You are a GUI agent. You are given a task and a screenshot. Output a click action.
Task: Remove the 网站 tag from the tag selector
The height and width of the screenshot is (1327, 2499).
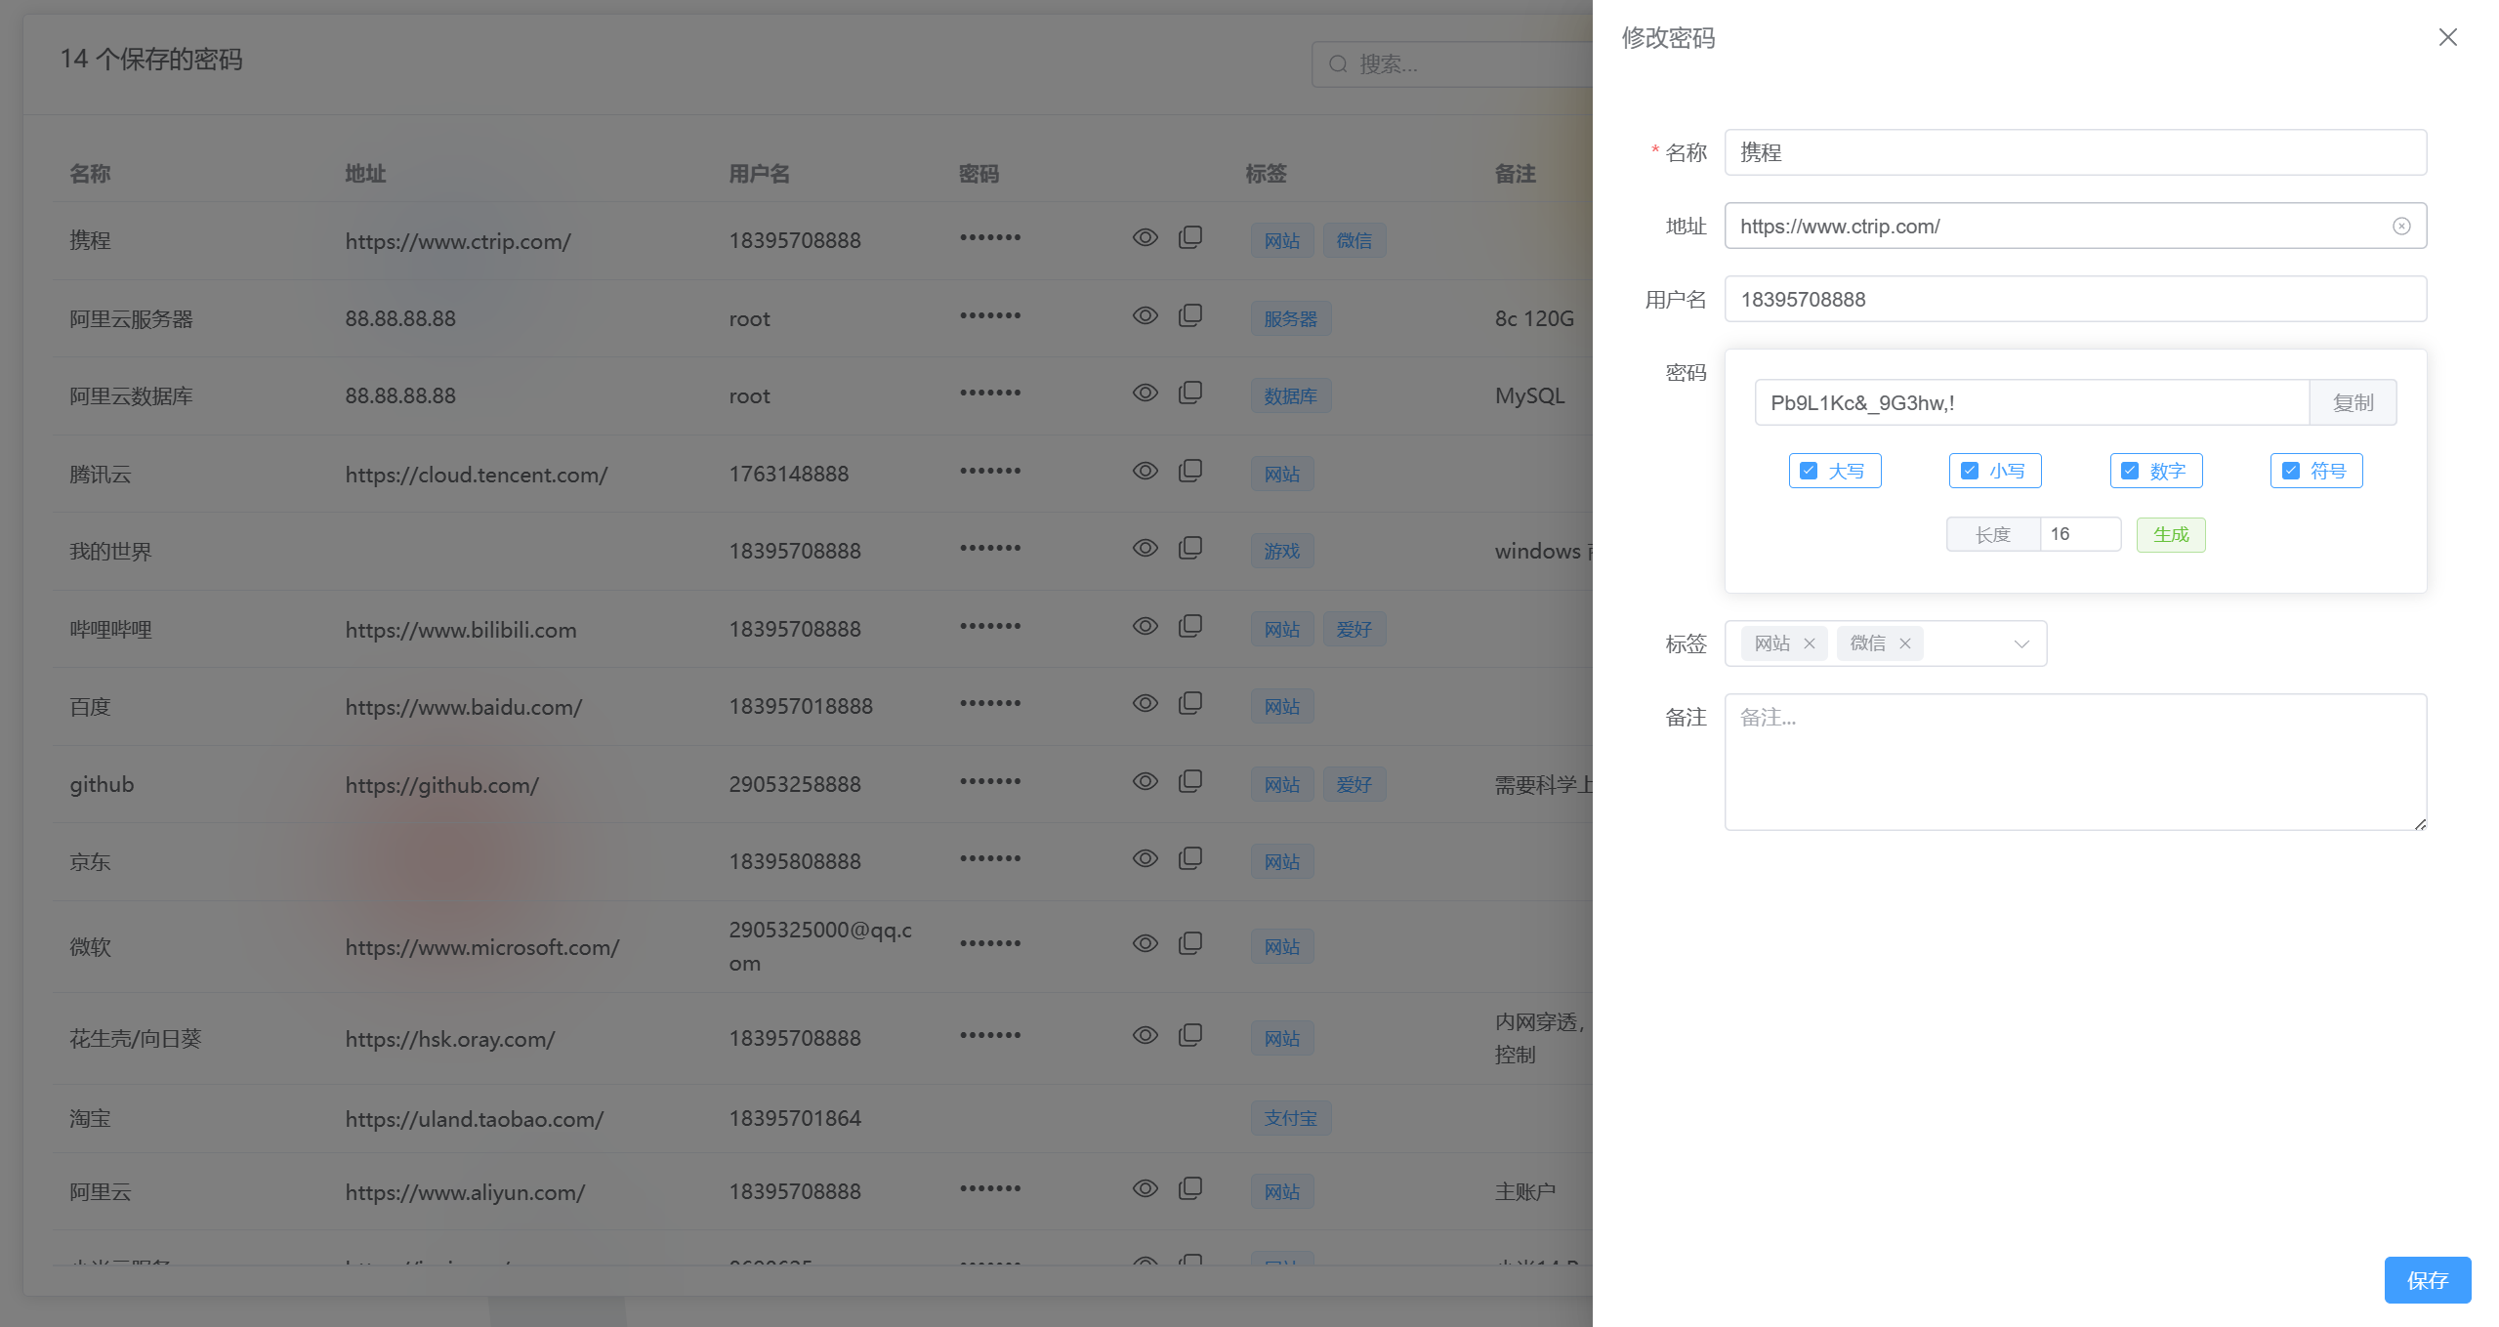(x=1809, y=643)
